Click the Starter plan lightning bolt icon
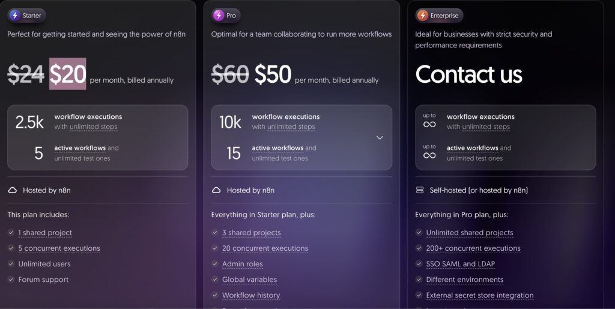This screenshot has height=309, width=615. pos(15,16)
